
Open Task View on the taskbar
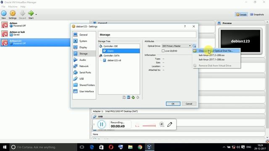point(82,147)
